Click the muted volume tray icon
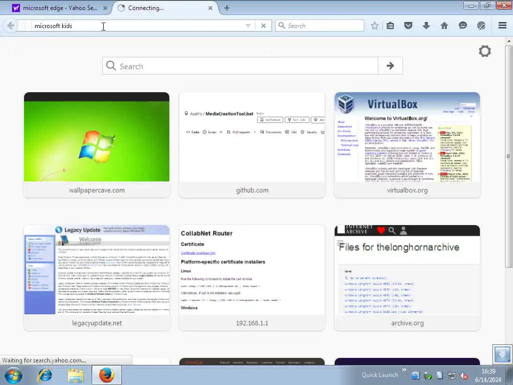513x385 pixels. pyautogui.click(x=464, y=376)
